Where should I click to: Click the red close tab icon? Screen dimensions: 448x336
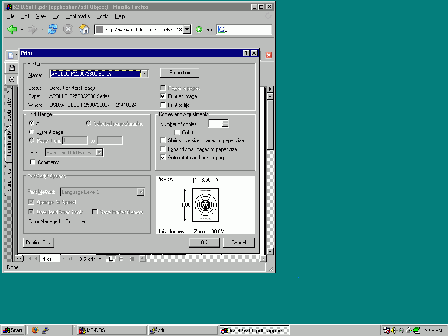(x=269, y=55)
